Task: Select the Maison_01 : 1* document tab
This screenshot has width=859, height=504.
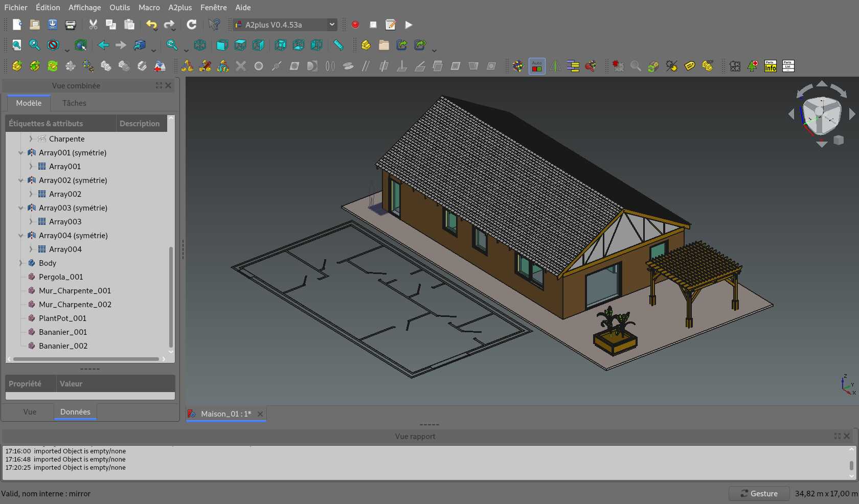Action: point(225,414)
